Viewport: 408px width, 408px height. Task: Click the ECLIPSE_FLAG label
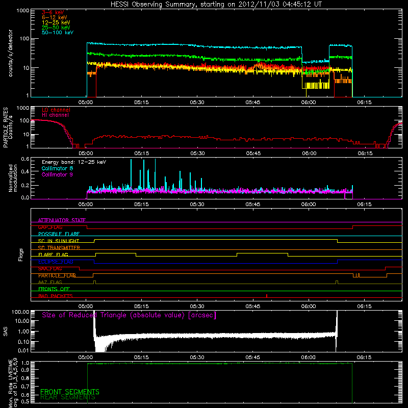(x=56, y=262)
